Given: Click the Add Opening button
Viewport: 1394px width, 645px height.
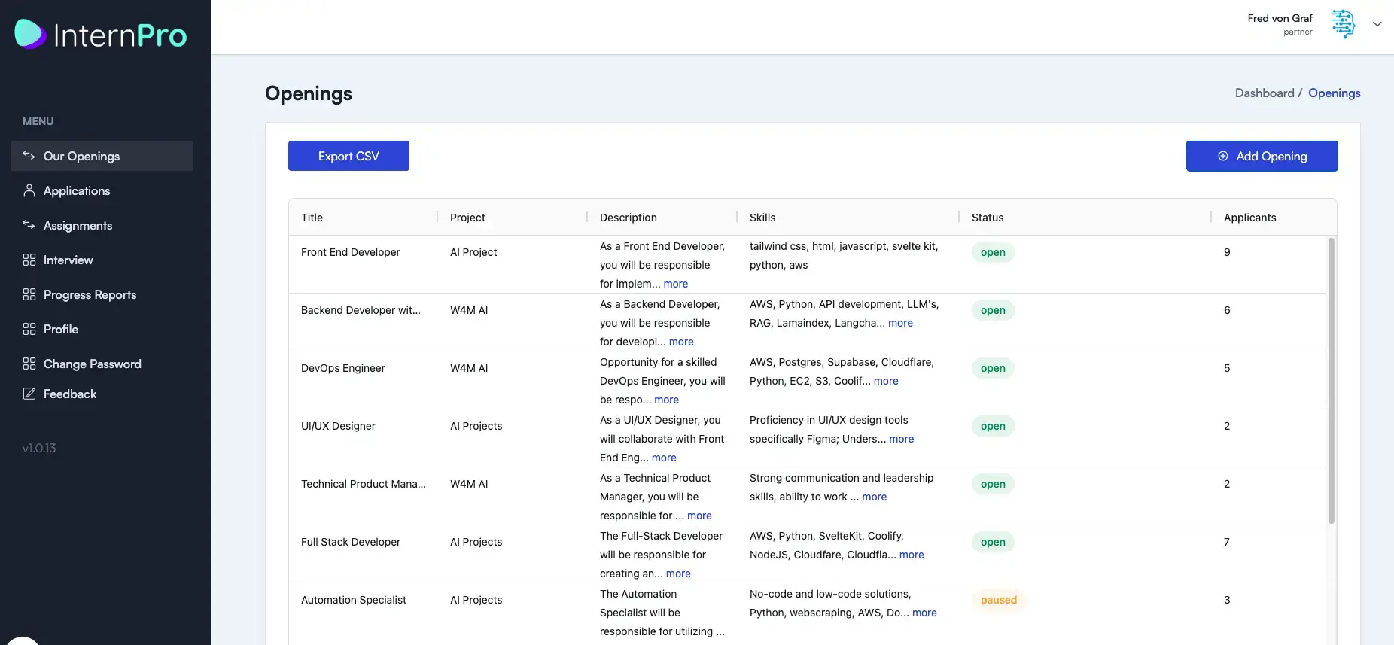Looking at the screenshot, I should pos(1261,156).
